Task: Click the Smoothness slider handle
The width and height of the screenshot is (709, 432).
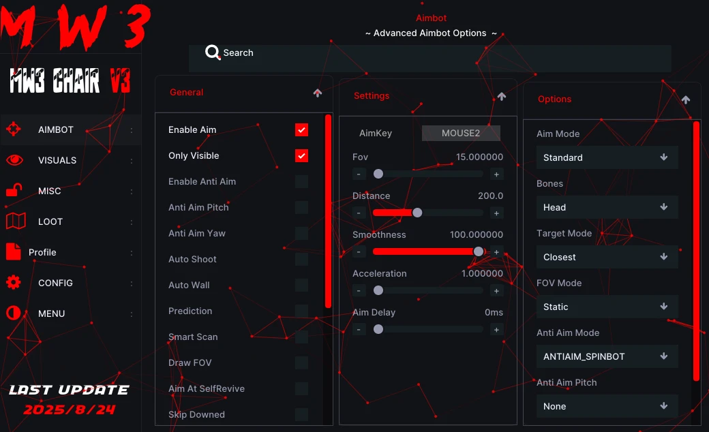Action: (x=479, y=251)
